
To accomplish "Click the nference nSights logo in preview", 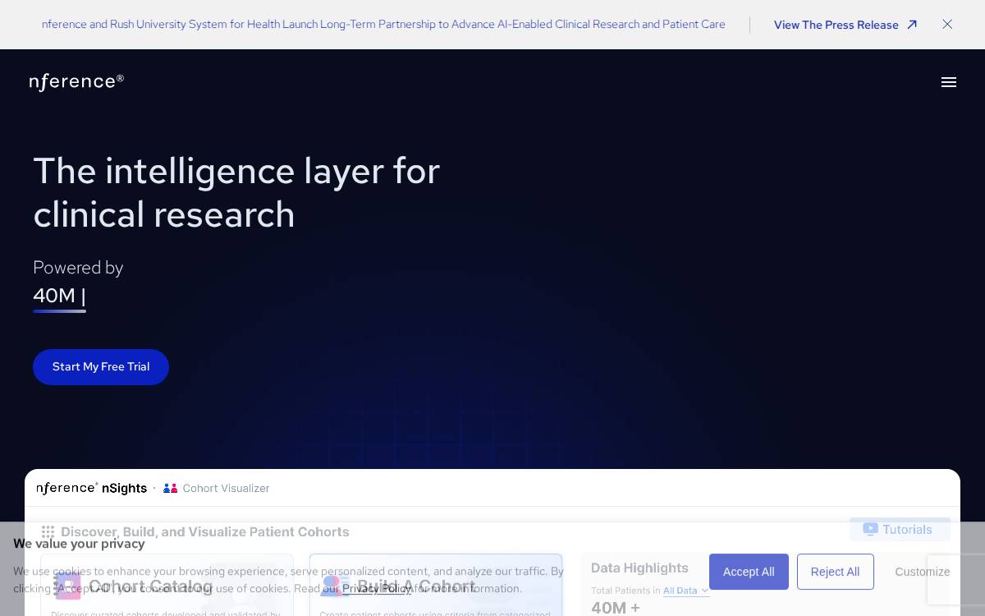I will tap(92, 488).
